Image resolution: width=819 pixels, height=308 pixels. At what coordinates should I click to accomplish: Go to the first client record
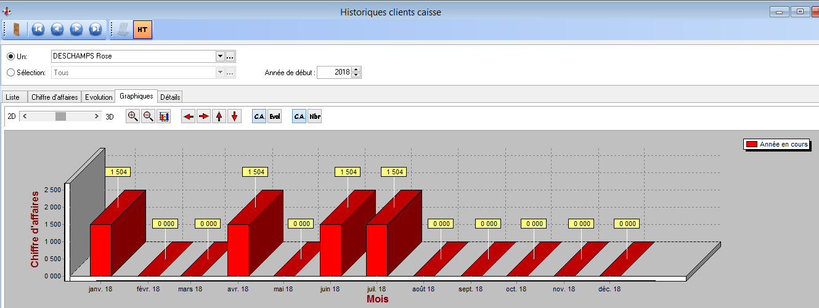coord(38,29)
